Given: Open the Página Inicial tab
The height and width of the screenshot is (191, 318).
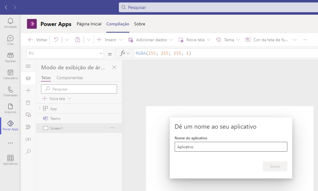Looking at the screenshot, I should point(89,24).
